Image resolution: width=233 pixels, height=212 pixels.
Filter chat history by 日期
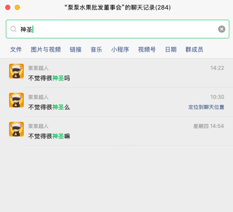[x=171, y=49]
